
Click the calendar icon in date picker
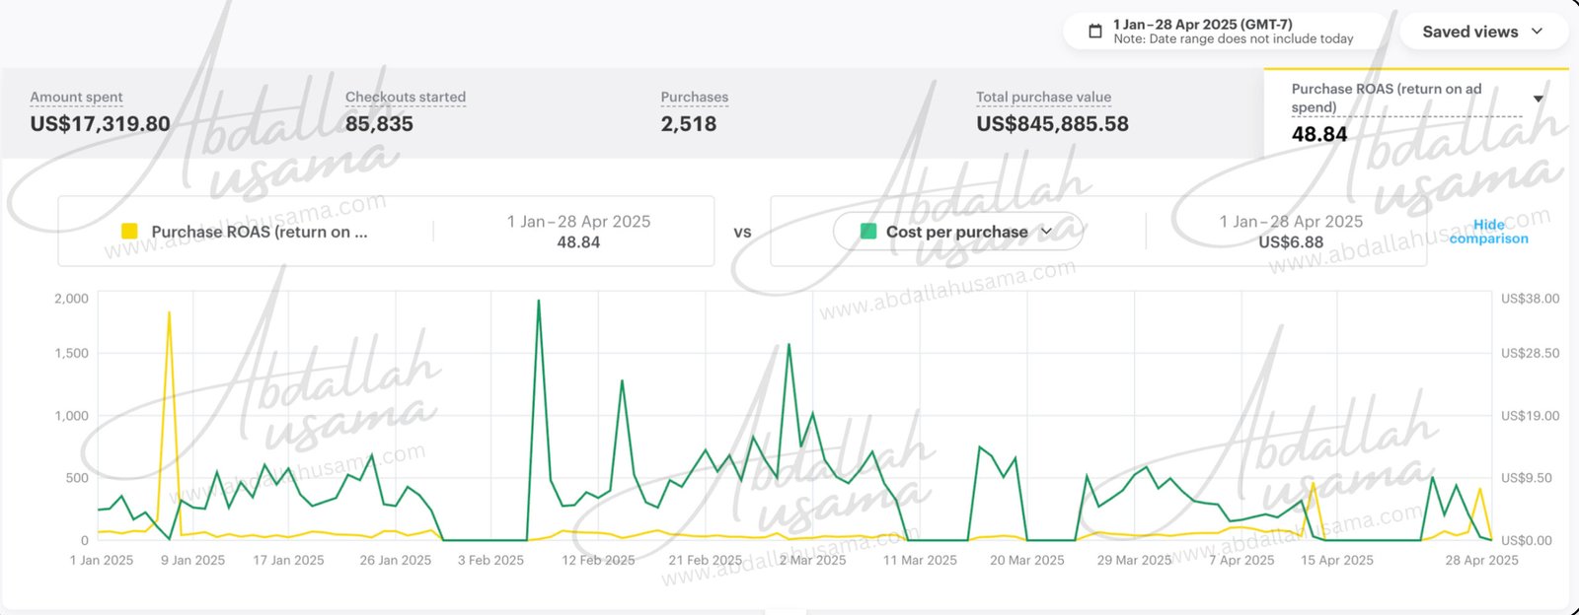coord(1094,32)
